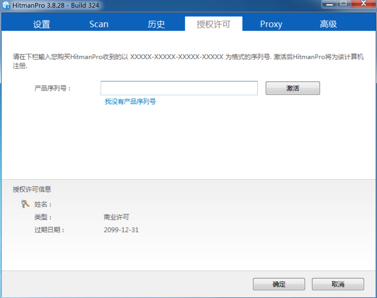
Task: Click the HitmanPro app icon in title bar
Action: tap(6, 5)
